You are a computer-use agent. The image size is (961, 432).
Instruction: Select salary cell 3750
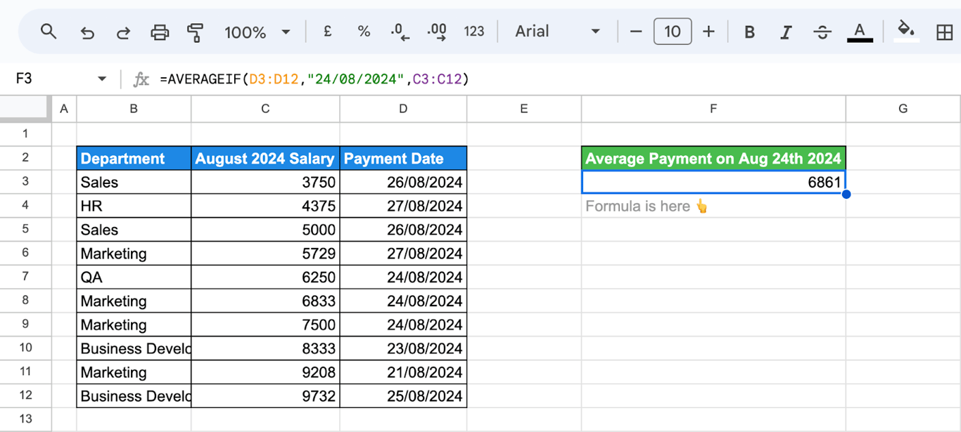point(265,182)
